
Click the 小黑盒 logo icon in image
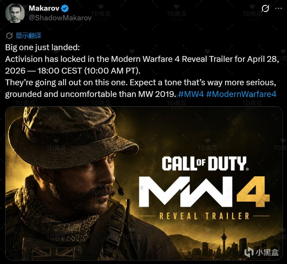[x=249, y=252]
